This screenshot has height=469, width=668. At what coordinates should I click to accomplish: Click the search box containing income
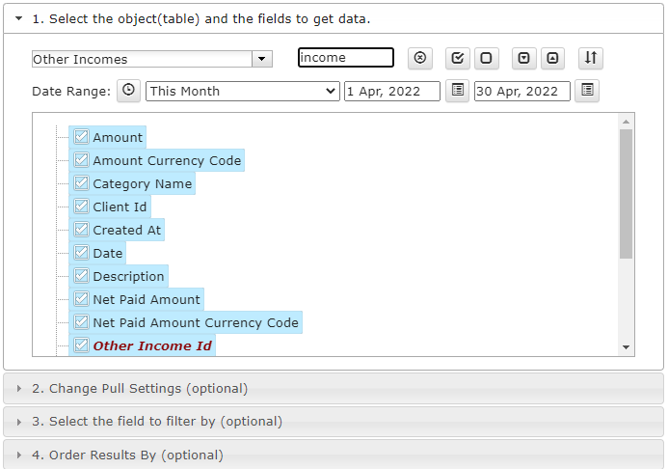[345, 58]
